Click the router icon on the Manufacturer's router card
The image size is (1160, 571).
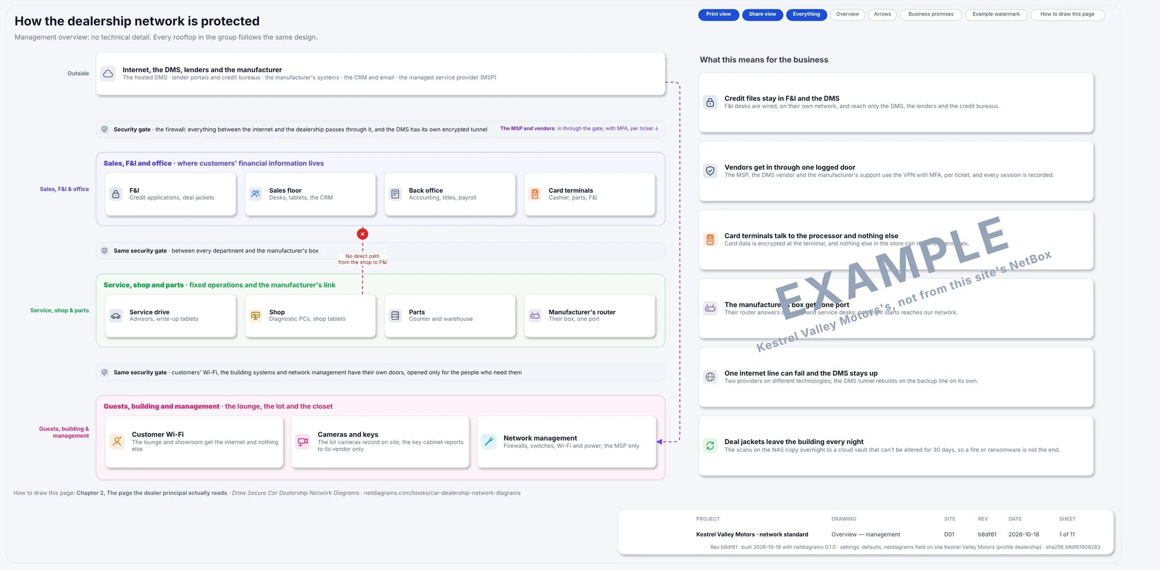[x=535, y=316]
